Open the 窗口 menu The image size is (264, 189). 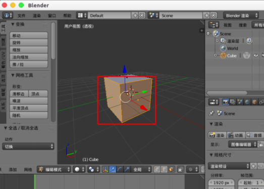point(52,16)
